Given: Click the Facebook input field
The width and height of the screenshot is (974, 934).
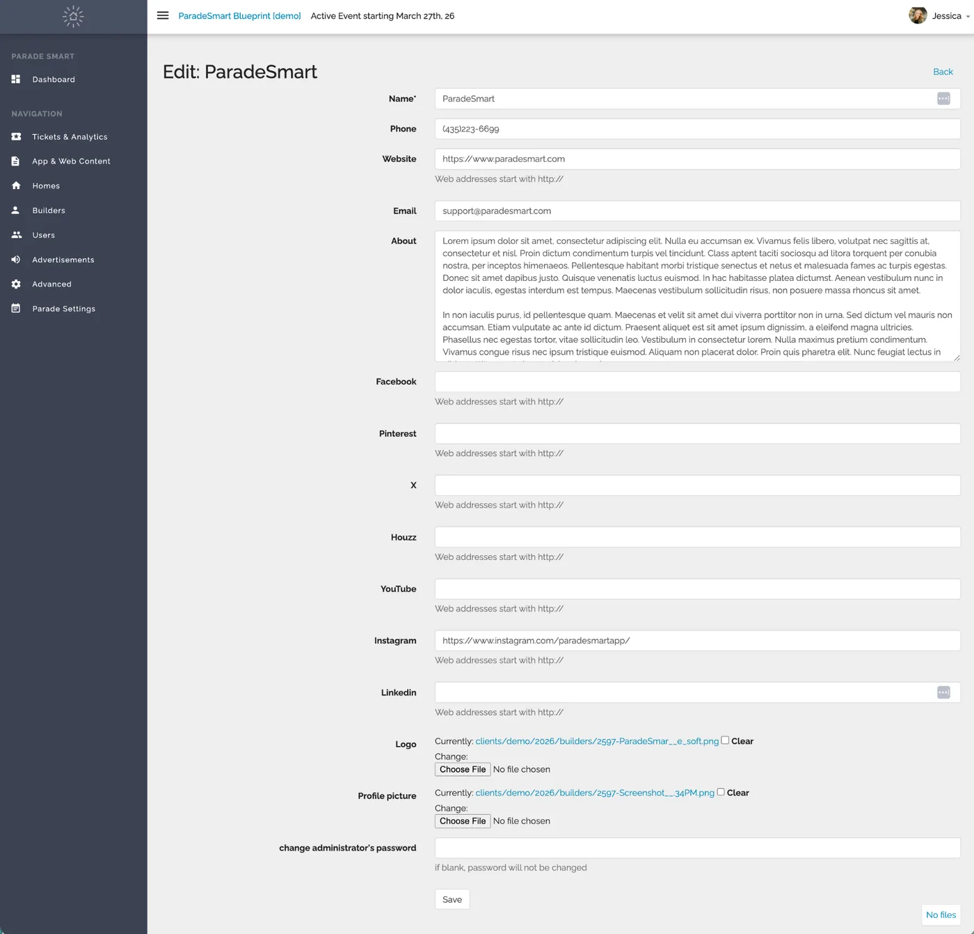Looking at the screenshot, I should click(698, 381).
